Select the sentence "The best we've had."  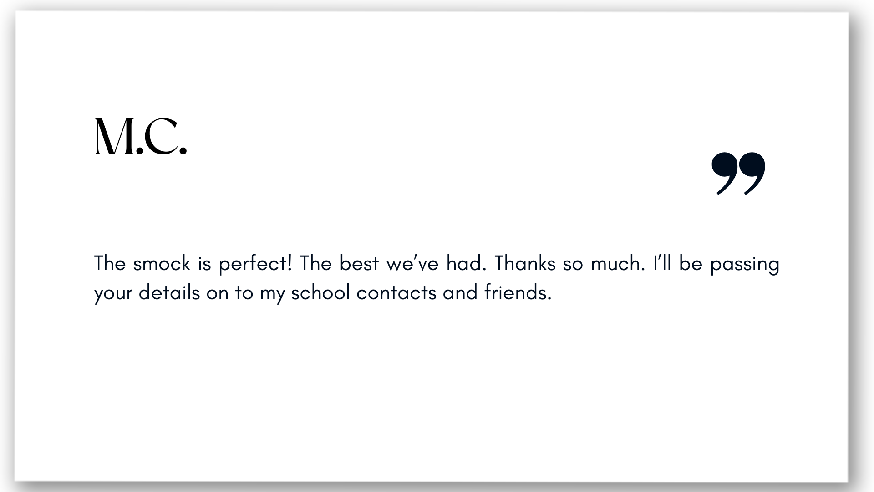(393, 264)
